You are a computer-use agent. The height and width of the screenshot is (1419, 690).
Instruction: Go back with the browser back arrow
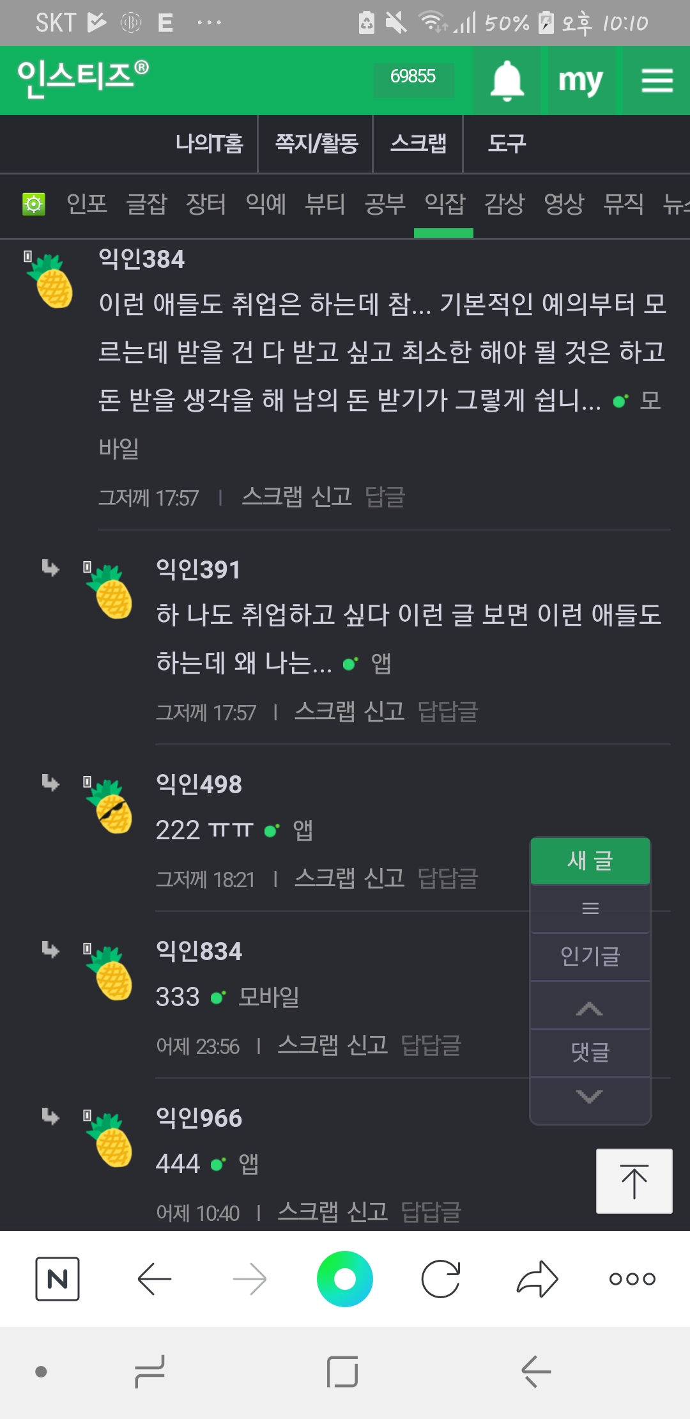(155, 1279)
